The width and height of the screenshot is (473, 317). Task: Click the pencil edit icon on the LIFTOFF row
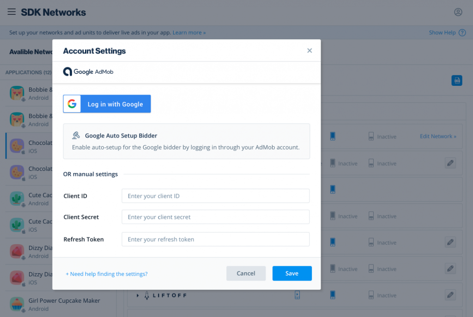pos(450,295)
